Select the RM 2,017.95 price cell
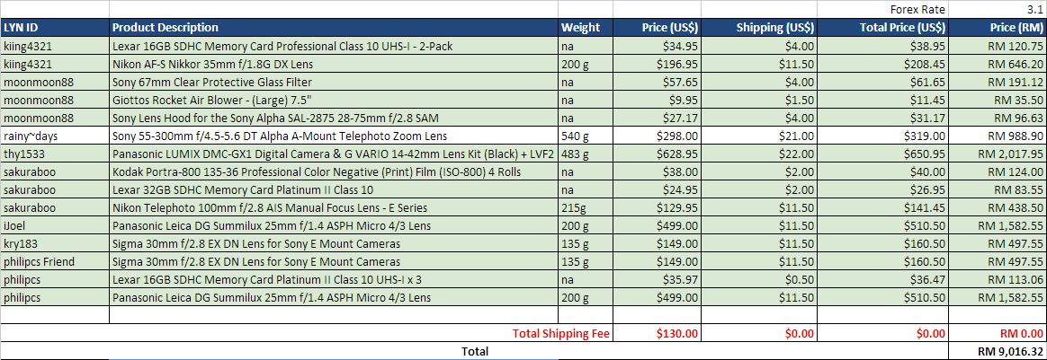The width and height of the screenshot is (1047, 360). [998, 154]
